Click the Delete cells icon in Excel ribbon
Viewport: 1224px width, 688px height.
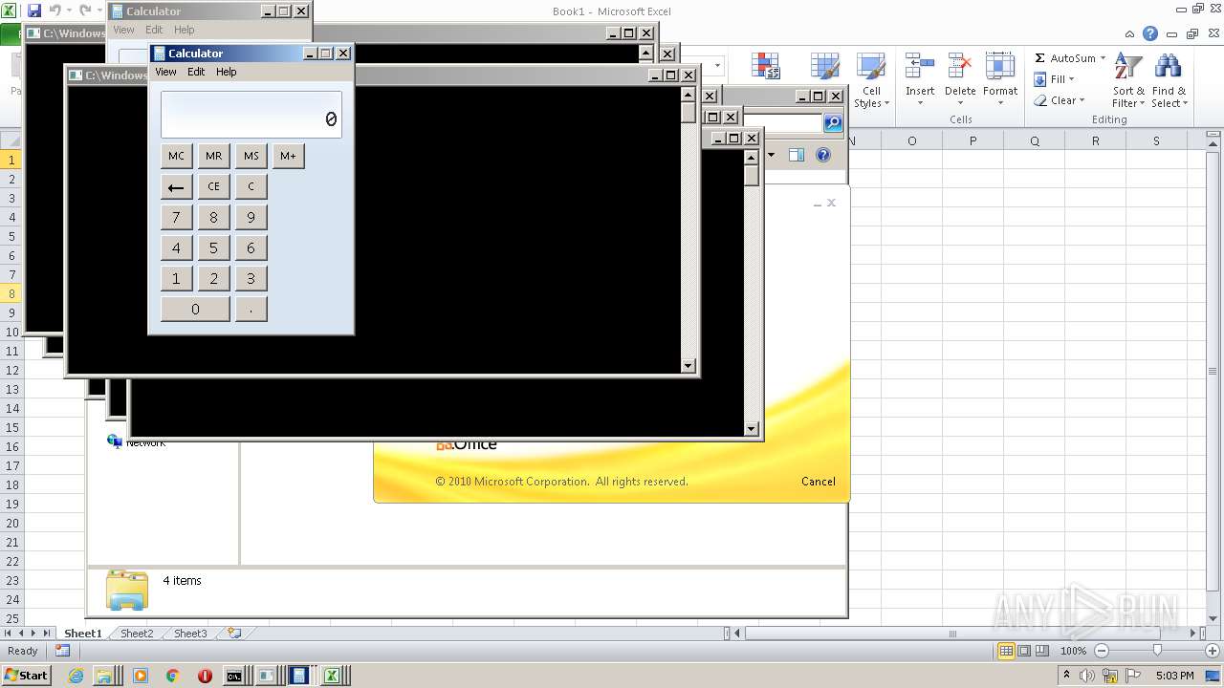coord(959,67)
